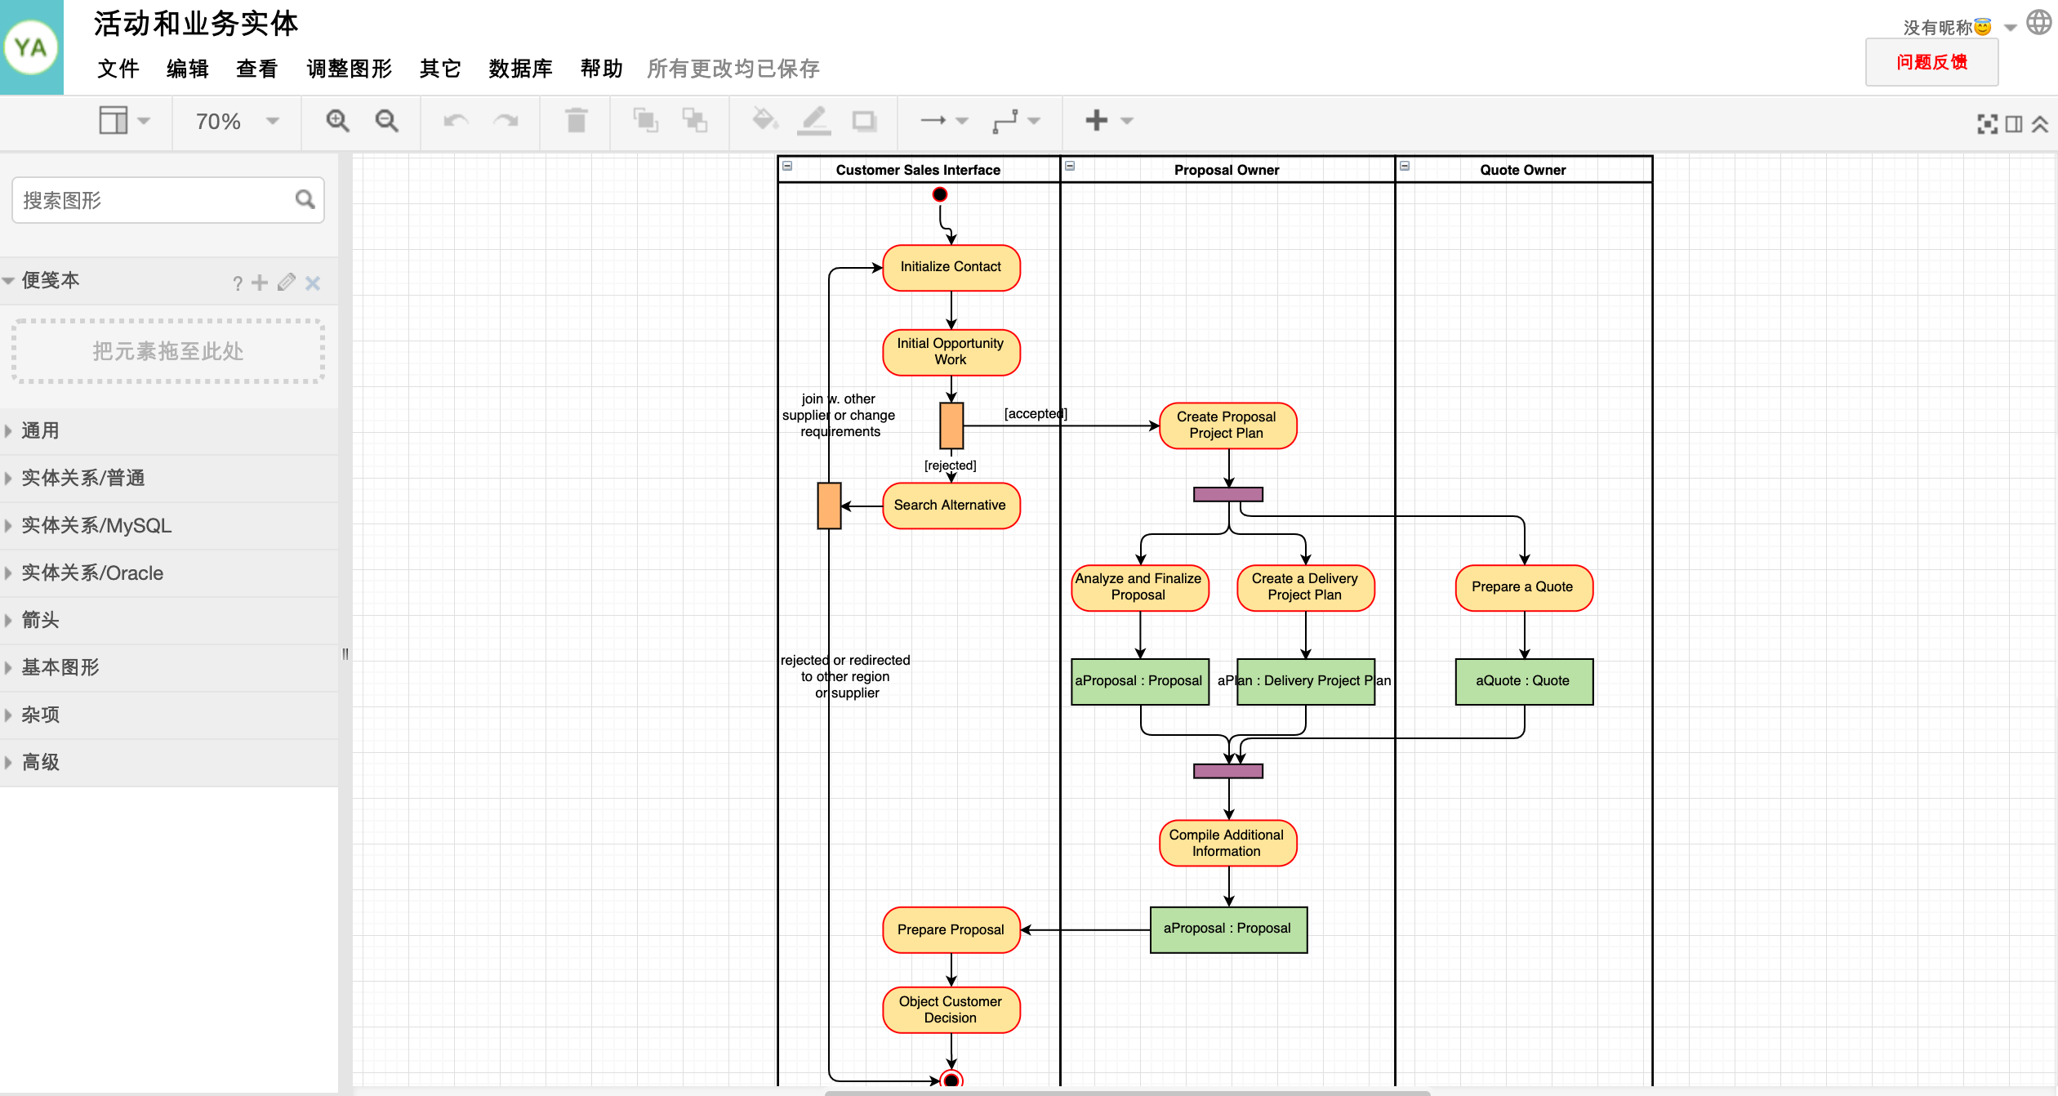Close scratchpad with X icon
The image size is (2058, 1096).
pos(313,283)
